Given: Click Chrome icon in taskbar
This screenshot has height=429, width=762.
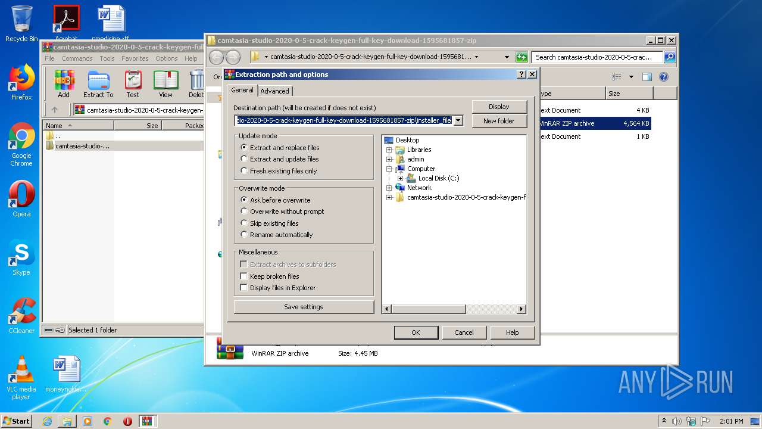Looking at the screenshot, I should coord(108,421).
